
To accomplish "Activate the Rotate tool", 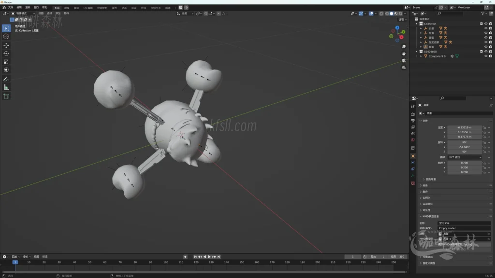I will 6,54.
